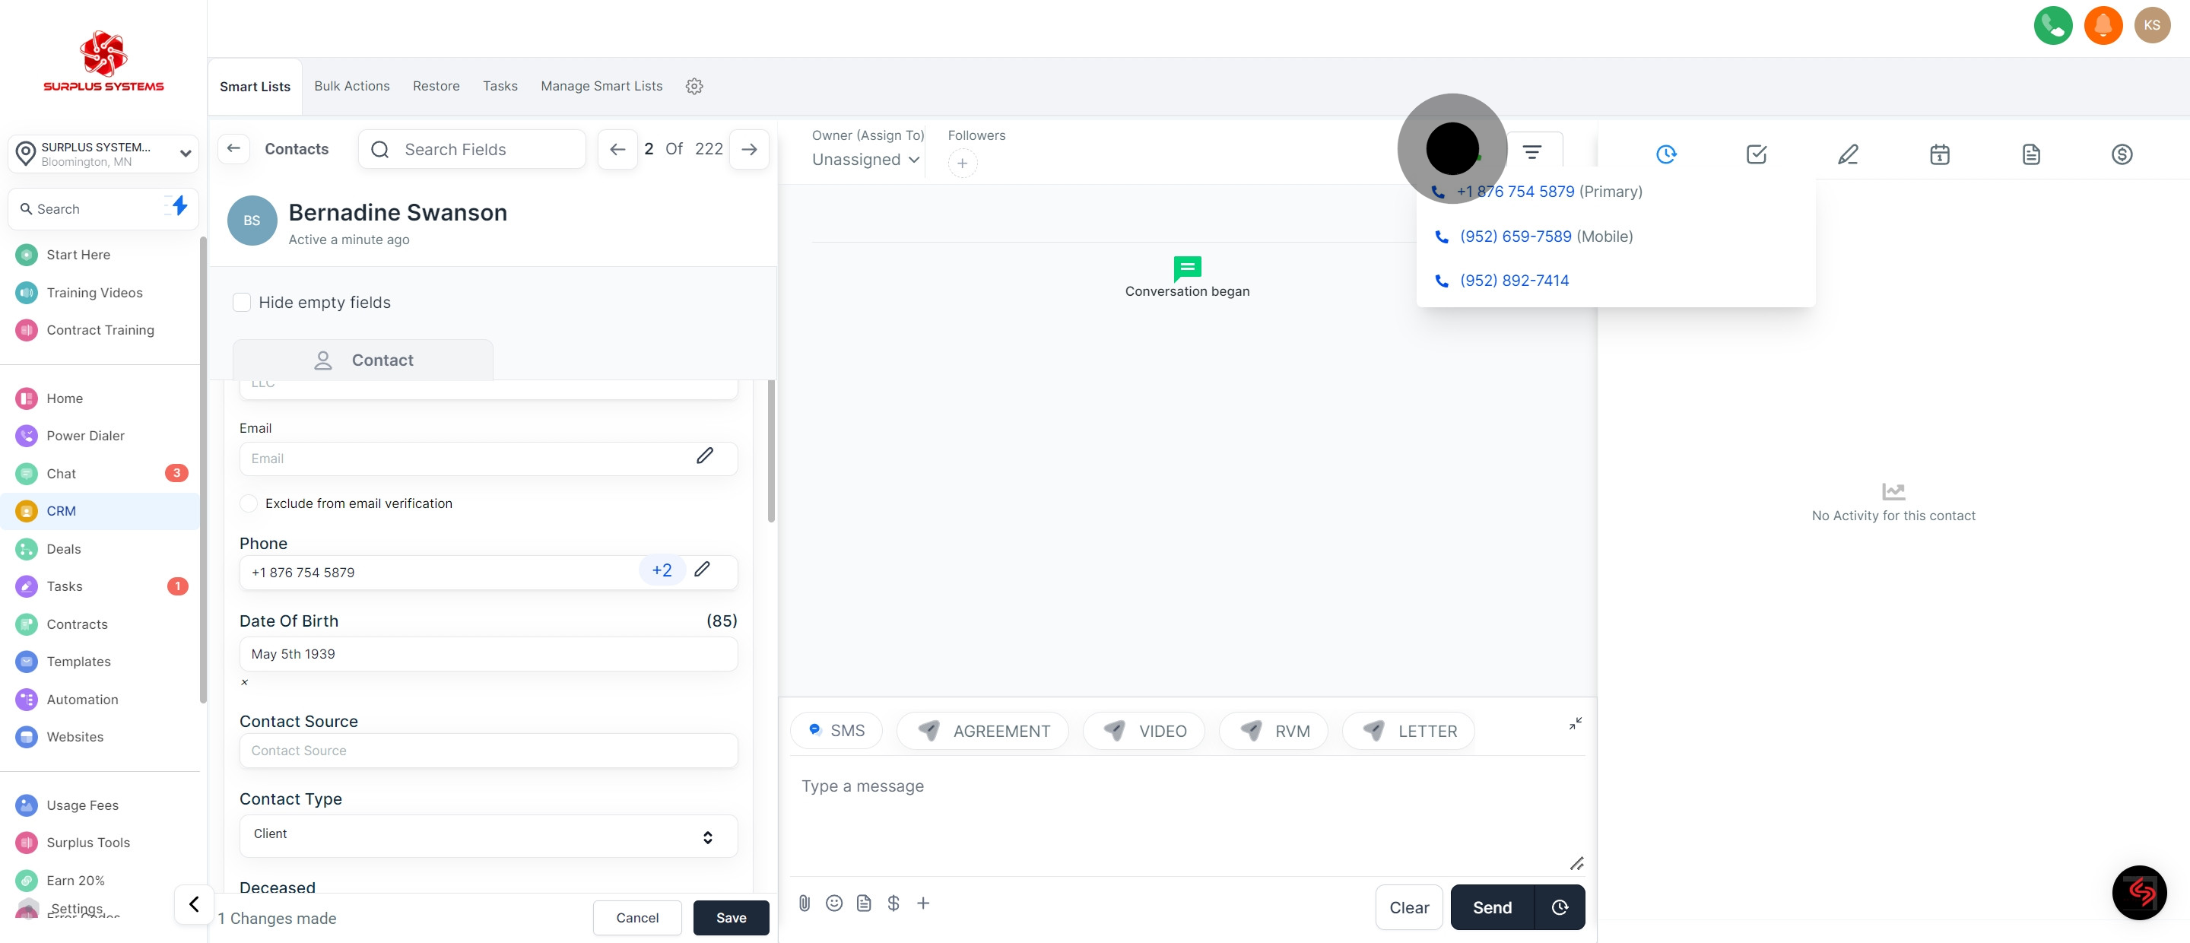This screenshot has height=943, width=2190.
Task: Call the (952) 659-7589 mobile number
Action: pos(1515,237)
